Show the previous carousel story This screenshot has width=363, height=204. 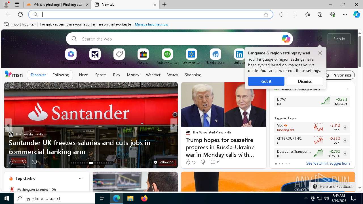pos(8,125)
